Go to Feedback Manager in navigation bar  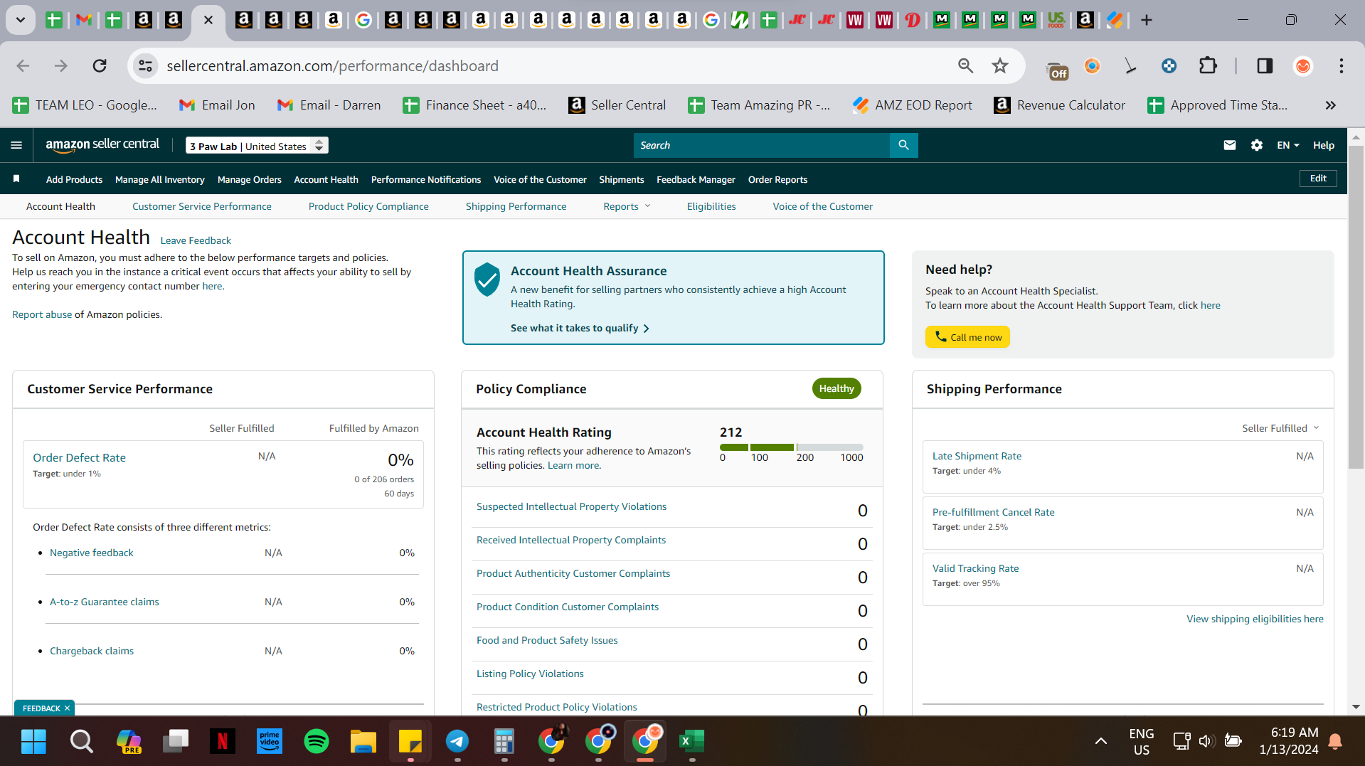(x=696, y=180)
